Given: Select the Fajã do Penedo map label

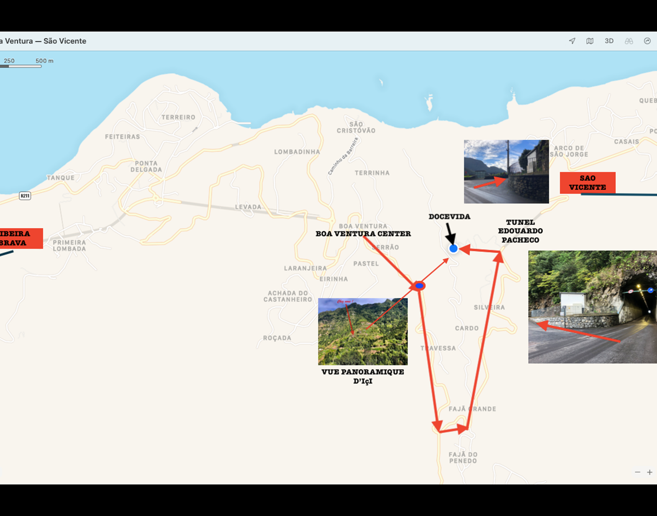Looking at the screenshot, I should 463,458.
